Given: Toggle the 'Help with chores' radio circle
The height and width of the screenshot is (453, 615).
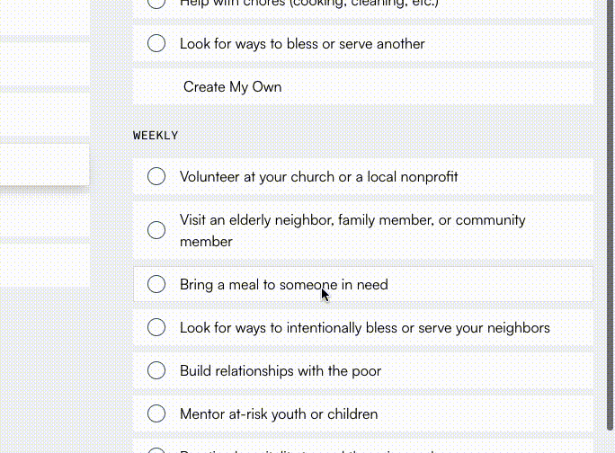Looking at the screenshot, I should coord(156,4).
